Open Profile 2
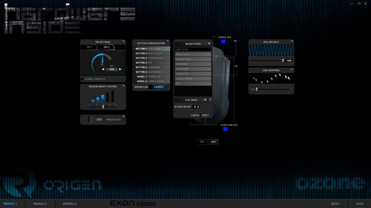This screenshot has width=371, height=208. pyautogui.click(x=40, y=204)
